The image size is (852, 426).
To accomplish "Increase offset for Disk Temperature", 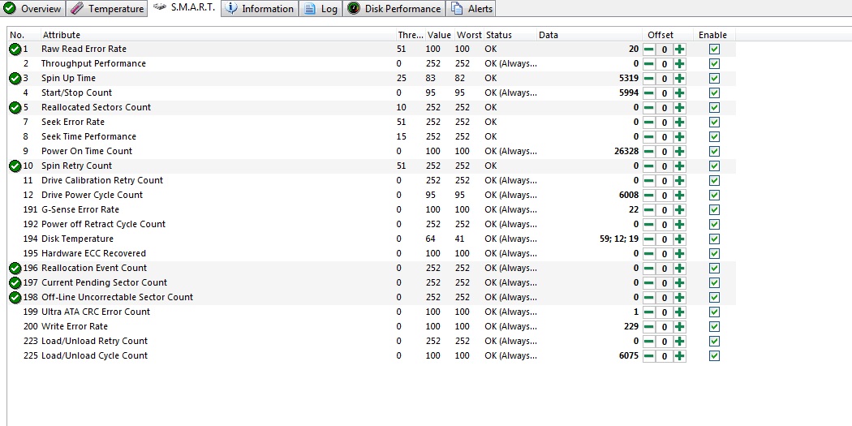I will [x=679, y=239].
